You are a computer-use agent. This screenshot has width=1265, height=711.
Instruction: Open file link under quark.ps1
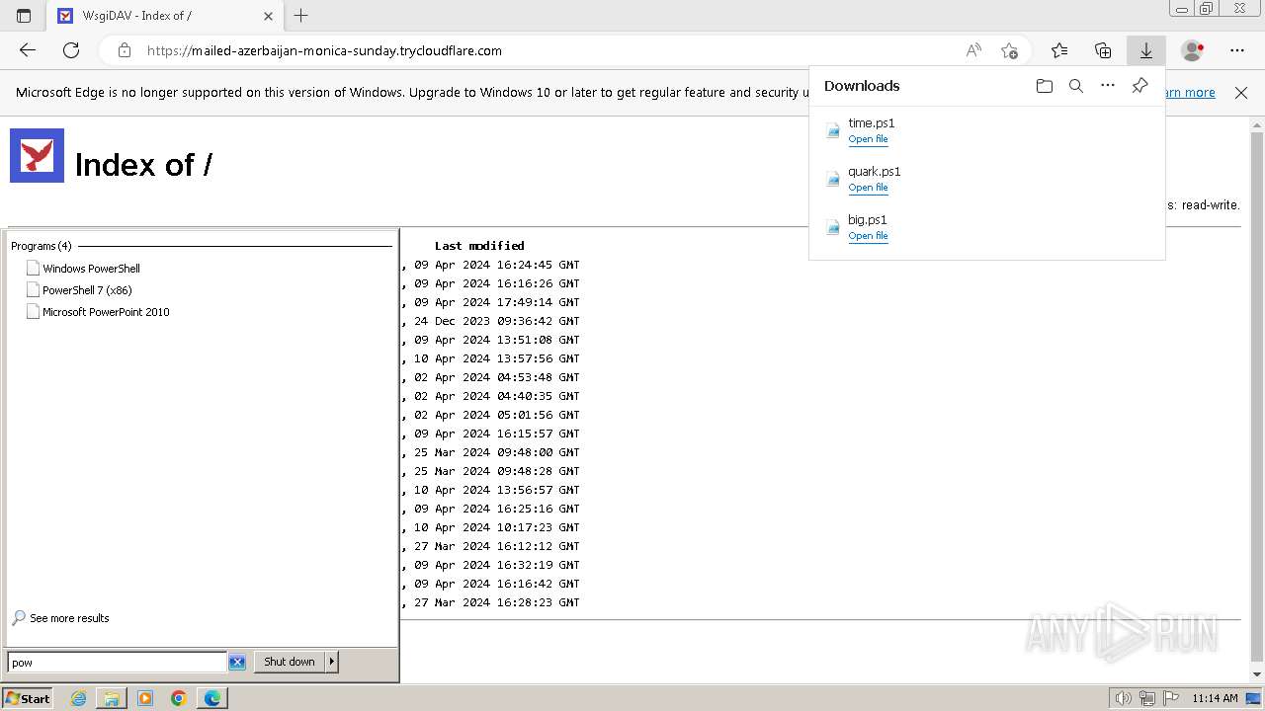pos(868,188)
